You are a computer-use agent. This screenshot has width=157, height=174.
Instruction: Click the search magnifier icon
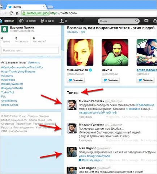(x=136, y=21)
